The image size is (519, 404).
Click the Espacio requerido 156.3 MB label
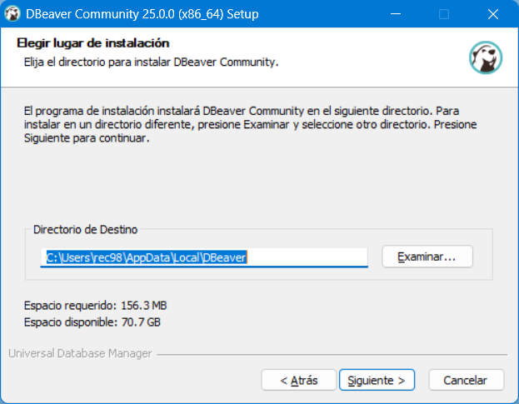point(95,306)
